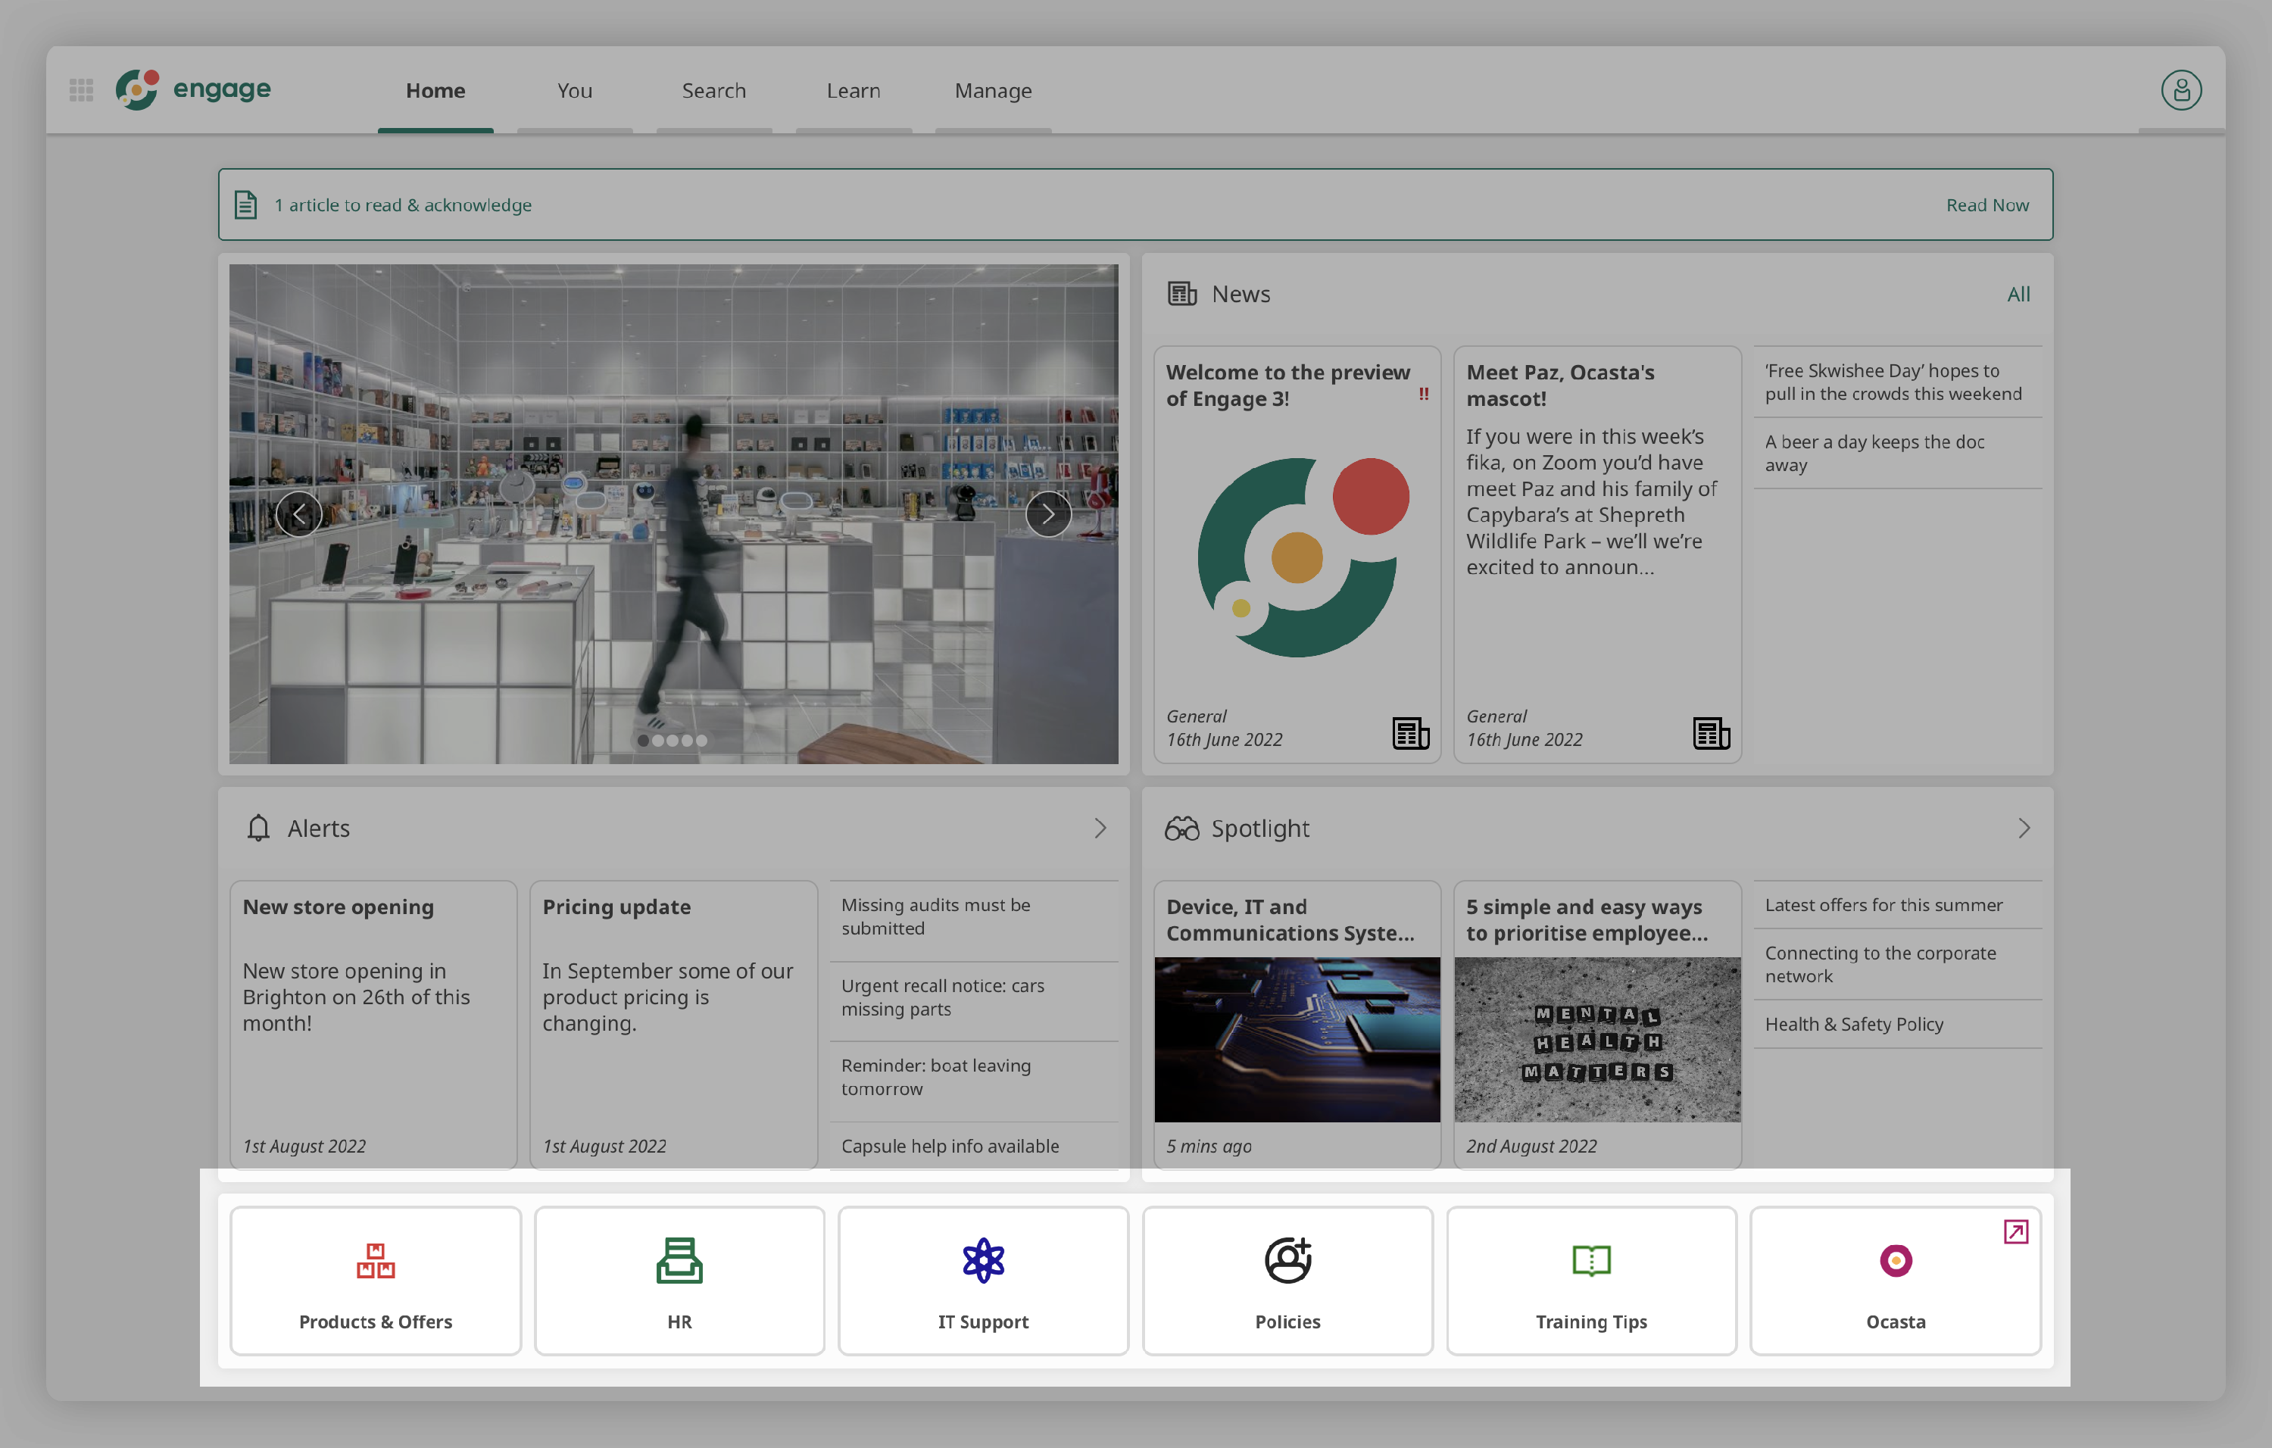
Task: Click the Read Now link
Action: pos(1986,204)
